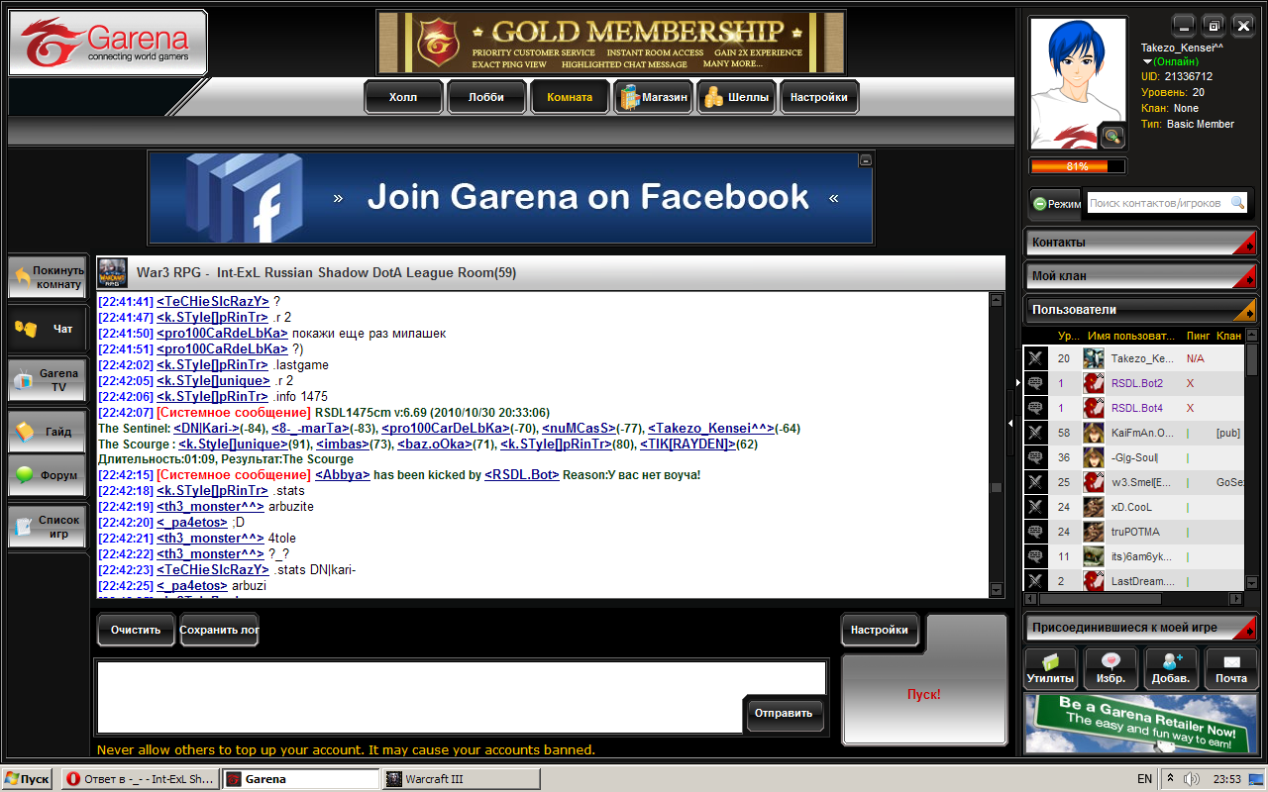Screen dimensions: 1268x792
Task: Switch to the Холл tab
Action: pos(403,98)
